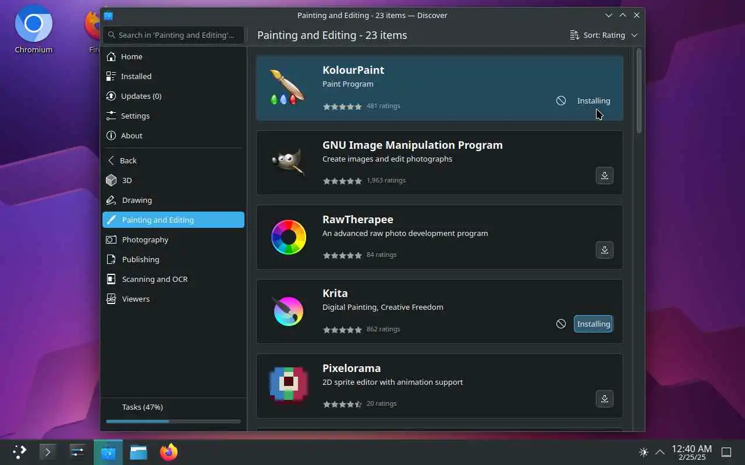Cancel the Krita installation
The image size is (745, 465).
(x=560, y=324)
